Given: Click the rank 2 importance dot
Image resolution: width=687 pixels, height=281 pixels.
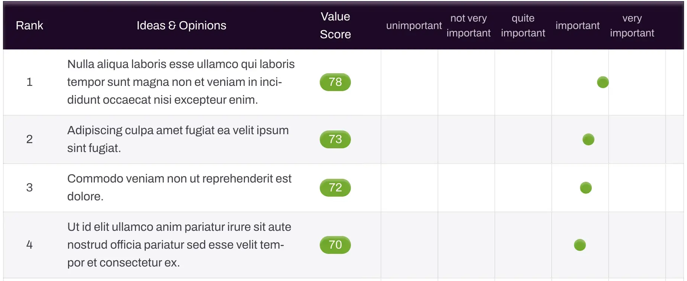Looking at the screenshot, I should [588, 139].
